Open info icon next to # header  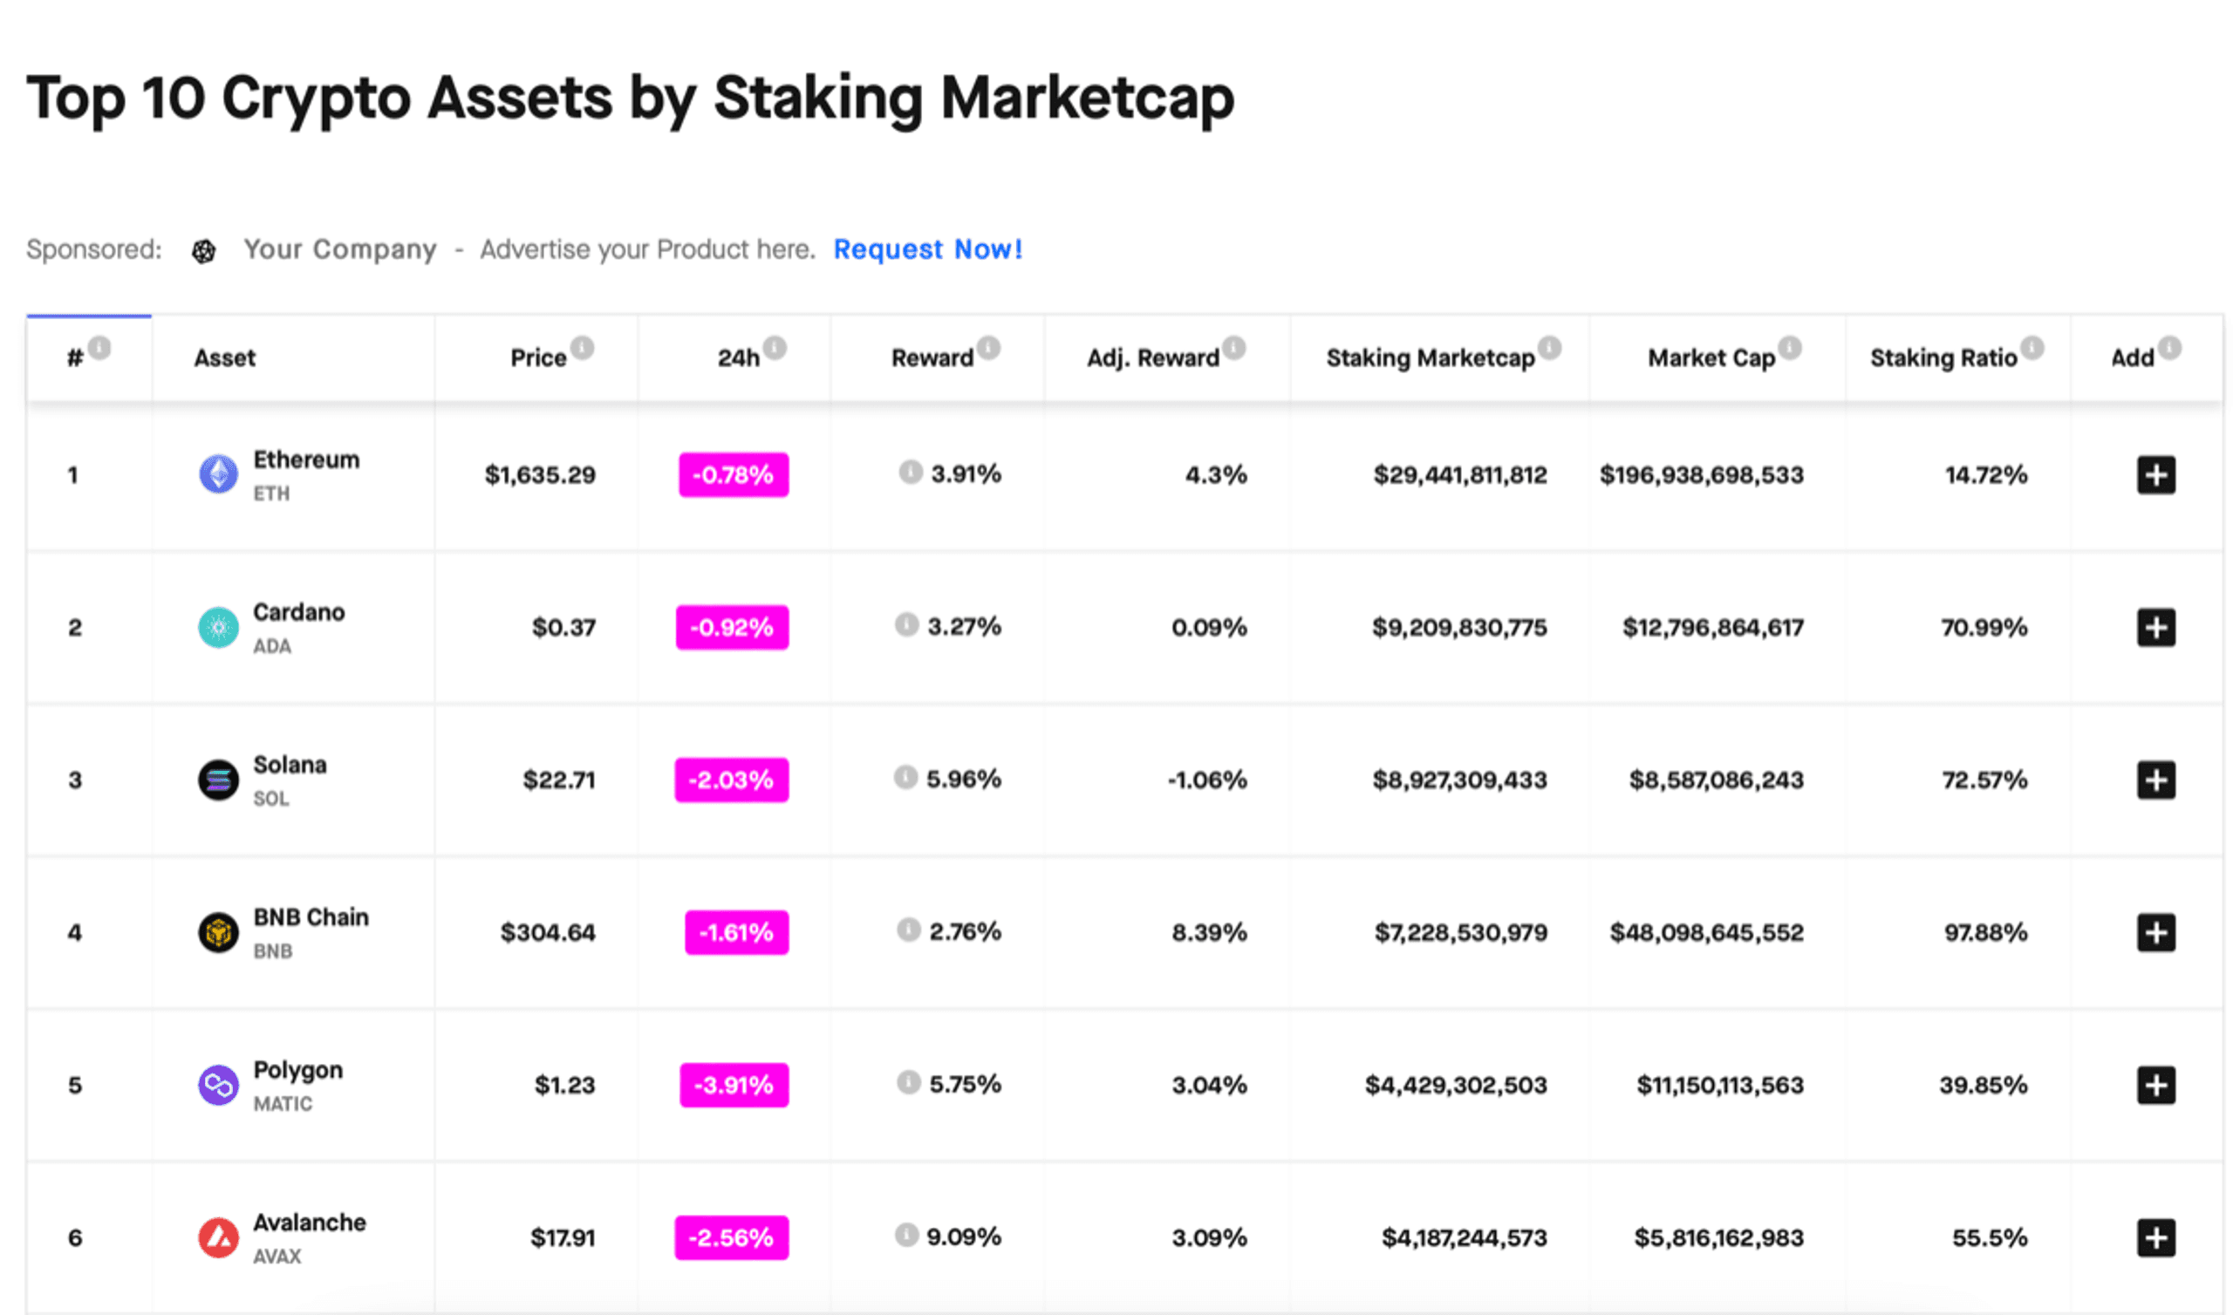point(100,347)
